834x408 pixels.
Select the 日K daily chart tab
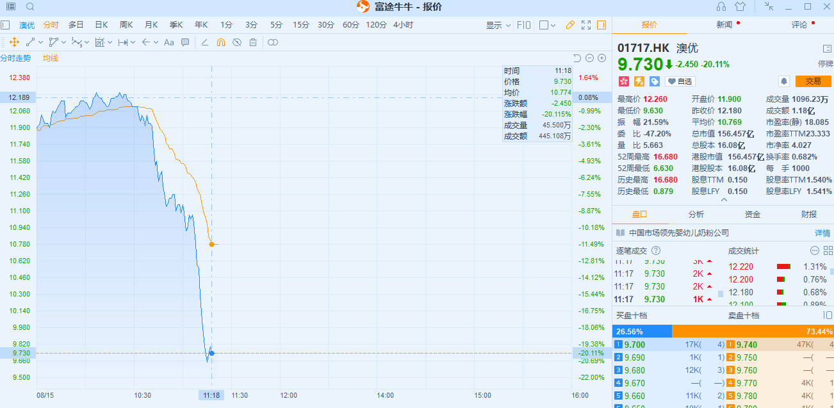click(101, 25)
